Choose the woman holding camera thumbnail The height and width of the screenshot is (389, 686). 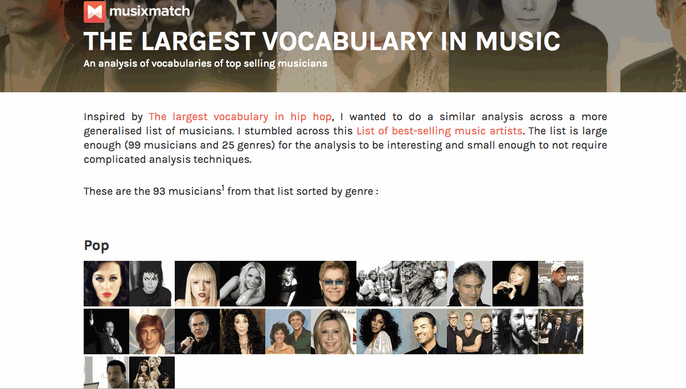coord(515,284)
